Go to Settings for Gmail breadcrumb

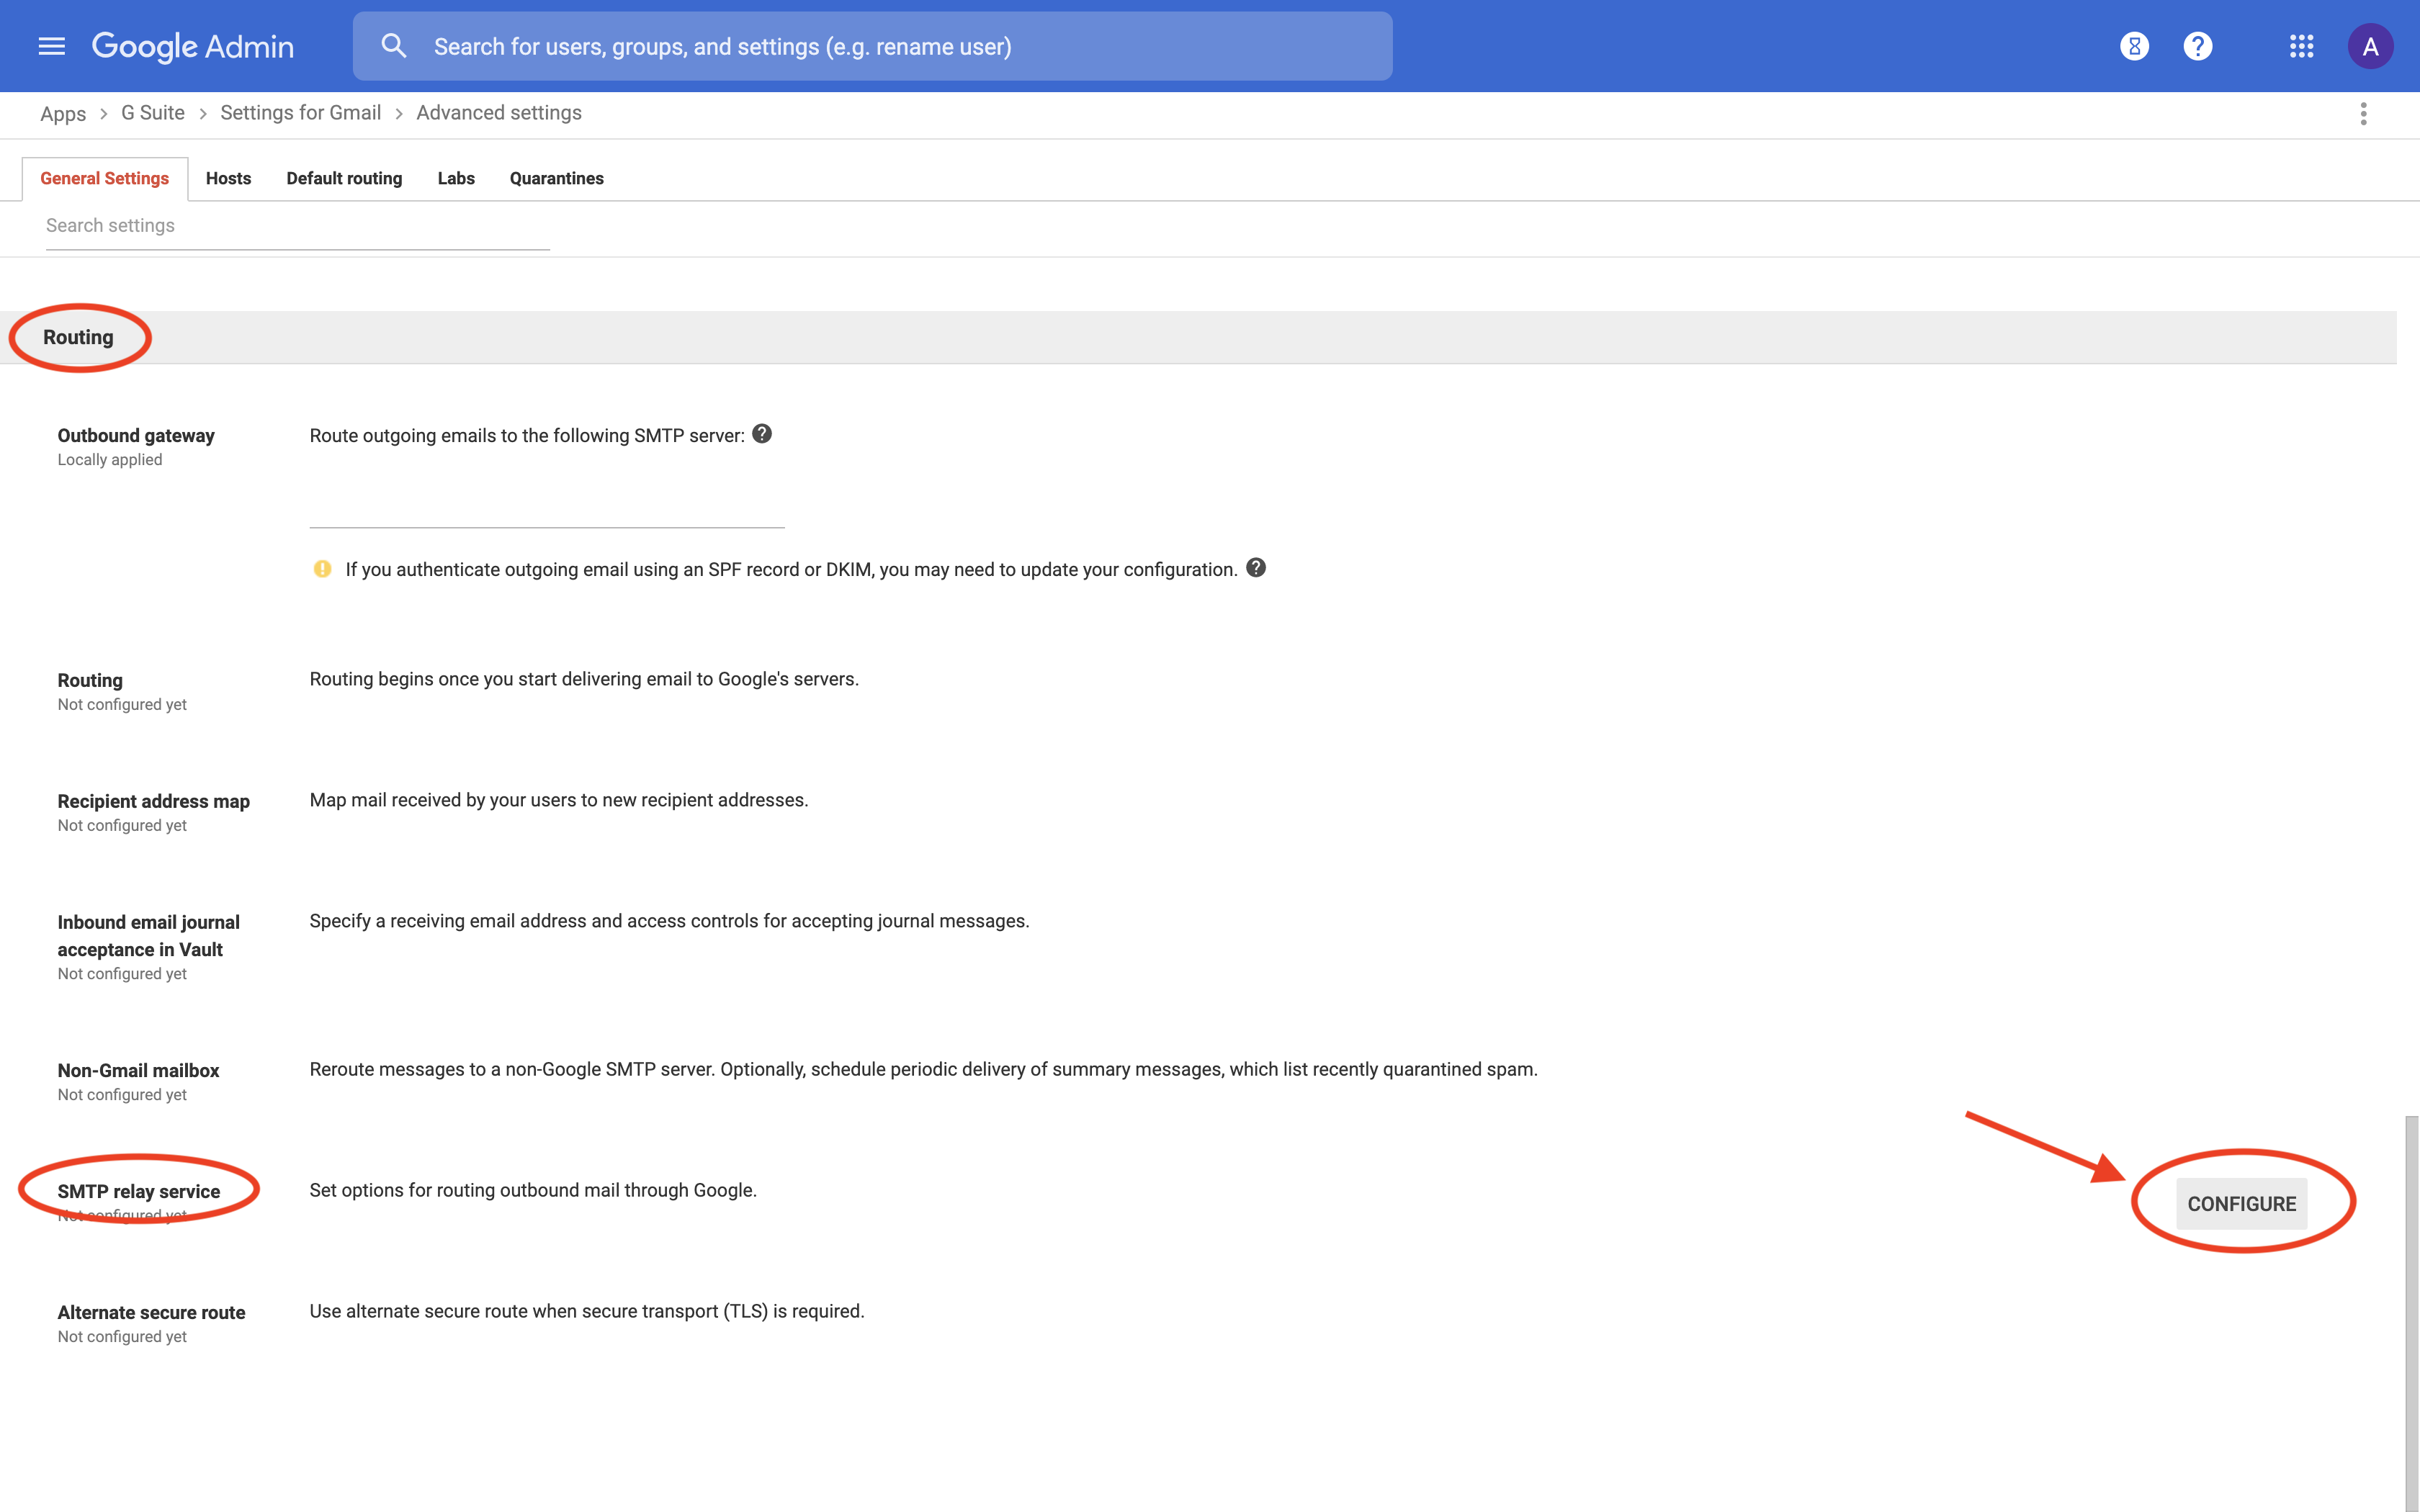pyautogui.click(x=300, y=113)
